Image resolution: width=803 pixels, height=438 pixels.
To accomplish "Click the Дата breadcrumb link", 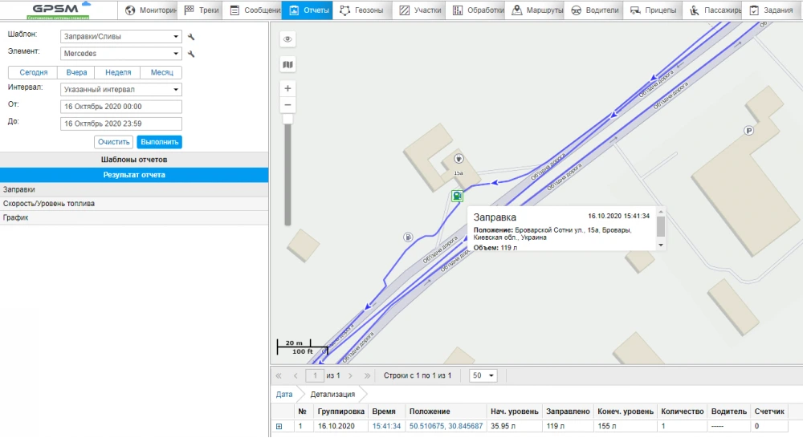I will pyautogui.click(x=284, y=394).
